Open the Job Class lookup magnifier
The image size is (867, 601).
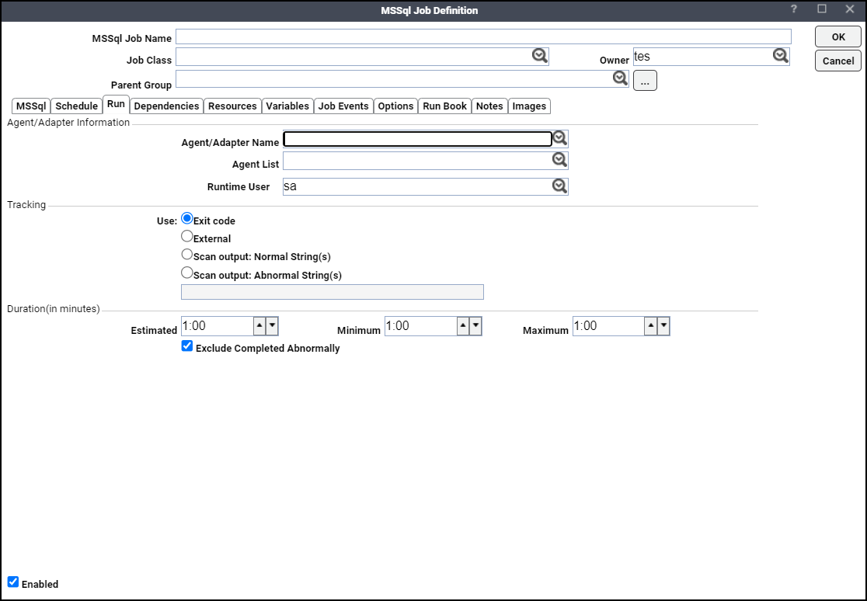coord(540,56)
